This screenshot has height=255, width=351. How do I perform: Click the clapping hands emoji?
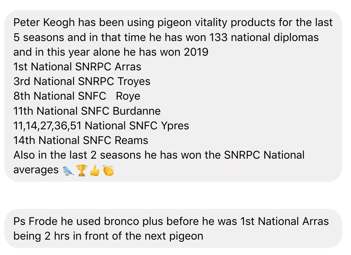pyautogui.click(x=108, y=170)
